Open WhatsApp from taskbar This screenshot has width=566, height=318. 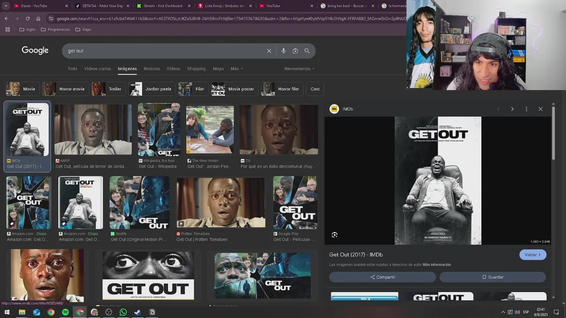pos(123,312)
